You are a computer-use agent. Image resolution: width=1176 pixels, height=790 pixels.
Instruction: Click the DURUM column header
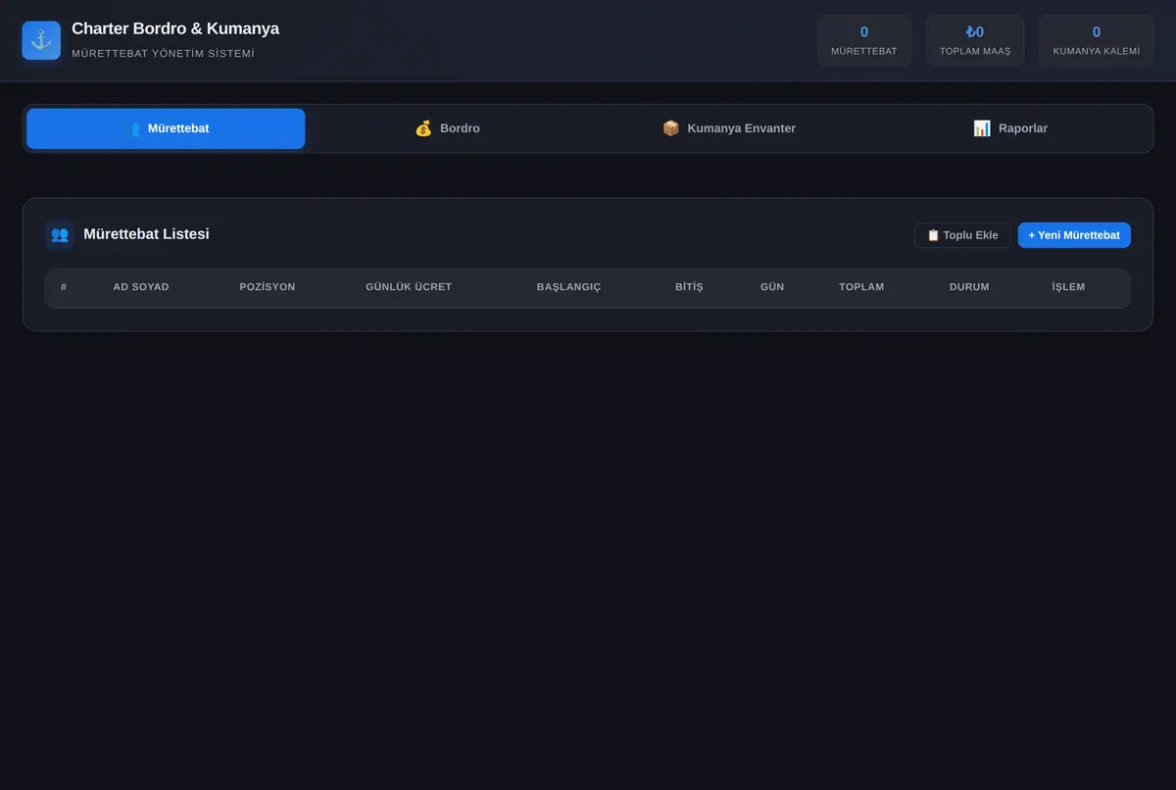pyautogui.click(x=969, y=287)
